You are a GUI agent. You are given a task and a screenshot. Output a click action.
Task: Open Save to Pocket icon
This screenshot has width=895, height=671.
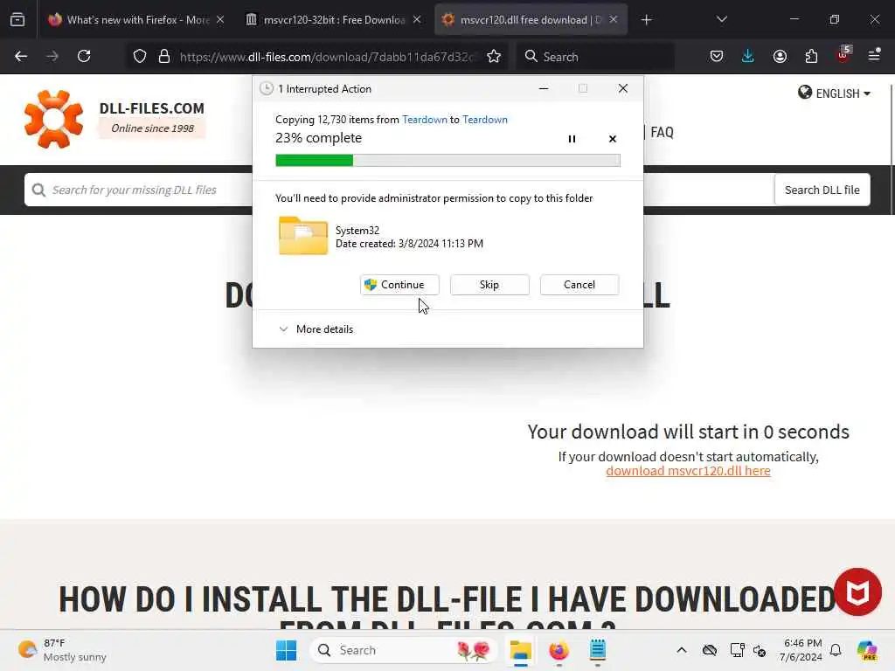point(717,56)
